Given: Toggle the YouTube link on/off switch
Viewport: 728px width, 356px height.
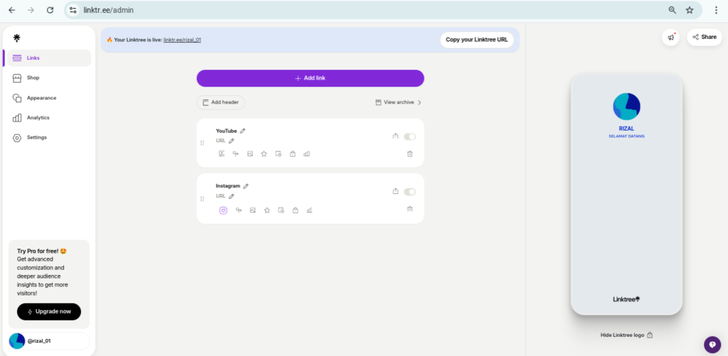Looking at the screenshot, I should 409,136.
